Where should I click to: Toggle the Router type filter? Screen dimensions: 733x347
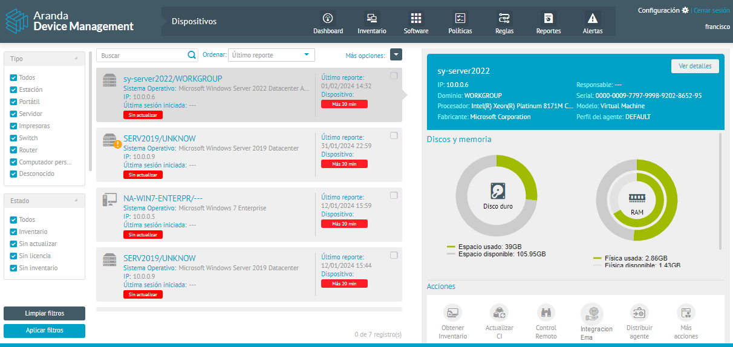[13, 150]
